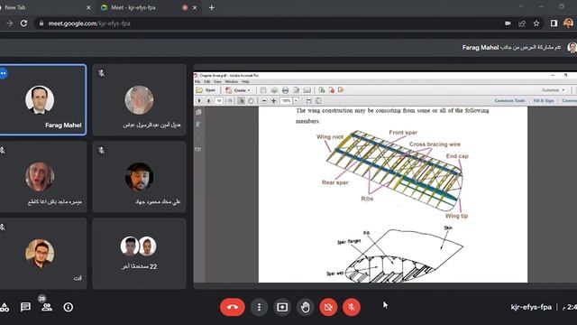Open bookmarks panel in Acrobat sidebar

[198, 125]
